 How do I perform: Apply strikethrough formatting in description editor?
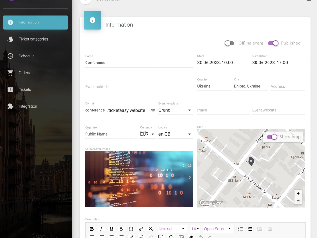click(x=121, y=229)
